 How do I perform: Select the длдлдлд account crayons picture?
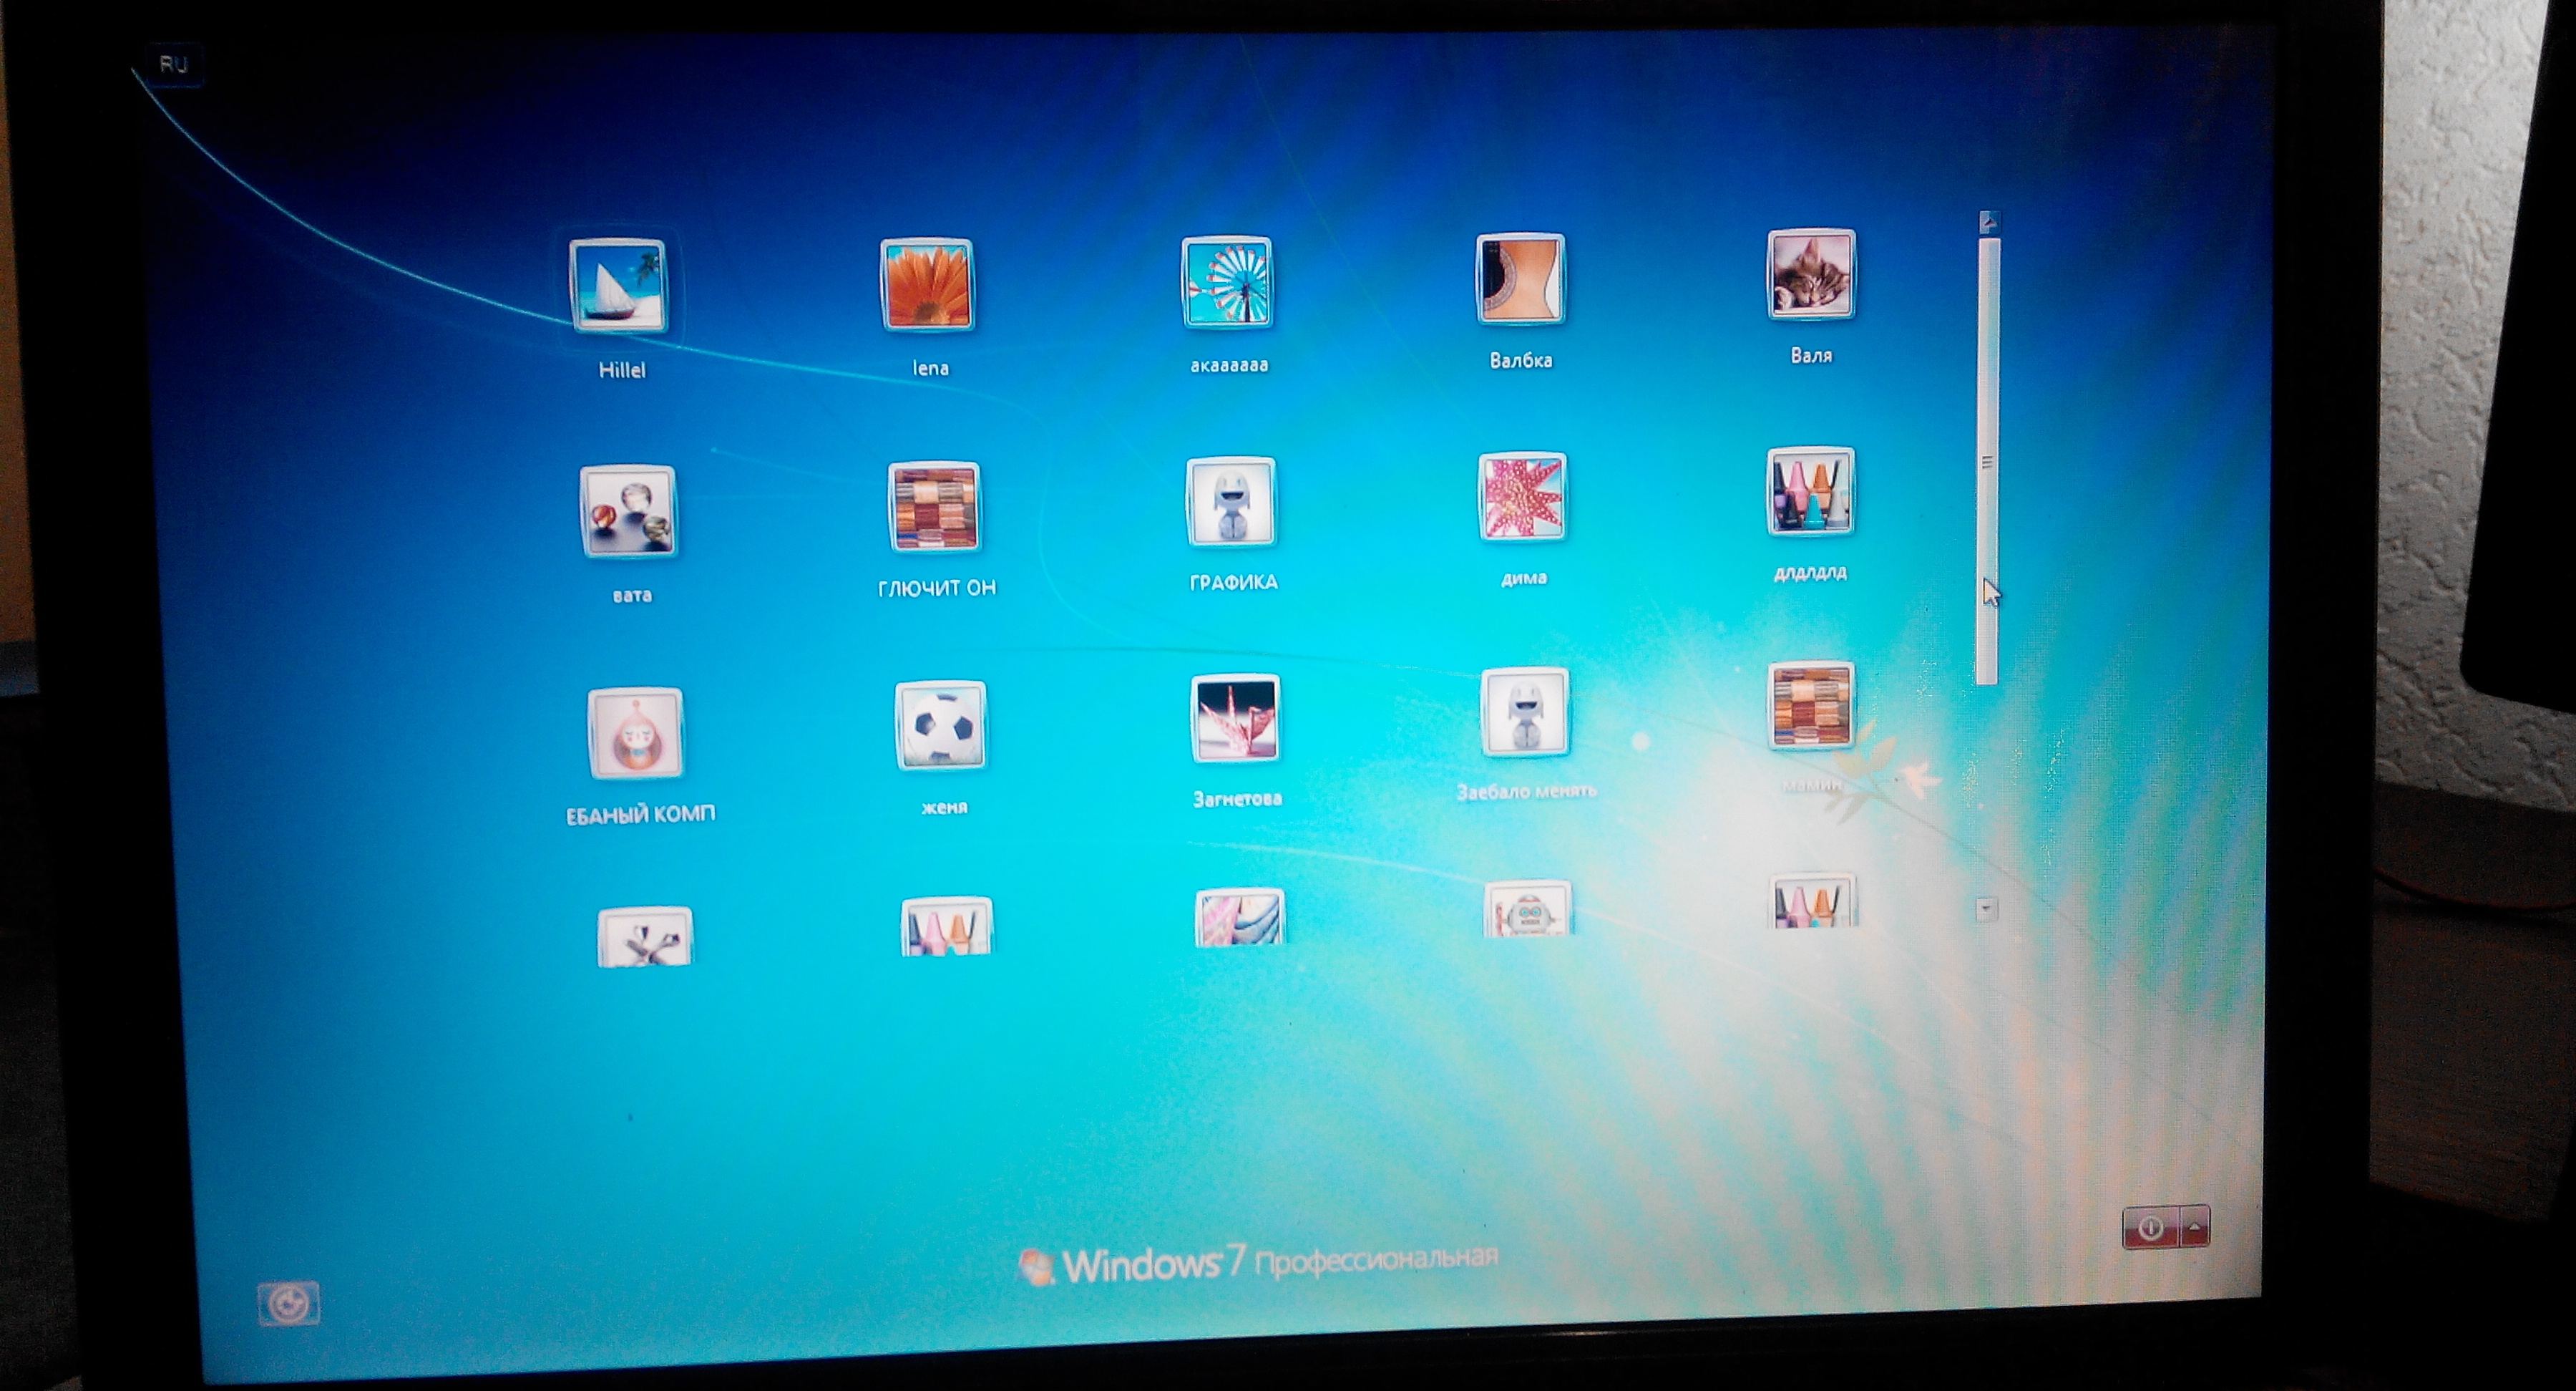pyautogui.click(x=1811, y=493)
